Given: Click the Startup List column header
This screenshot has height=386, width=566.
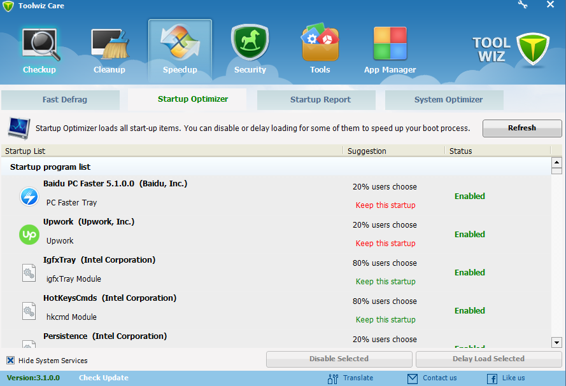Looking at the screenshot, I should (172, 151).
